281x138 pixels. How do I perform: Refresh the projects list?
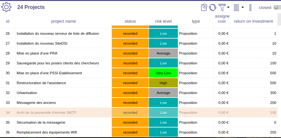pyautogui.click(x=212, y=7)
